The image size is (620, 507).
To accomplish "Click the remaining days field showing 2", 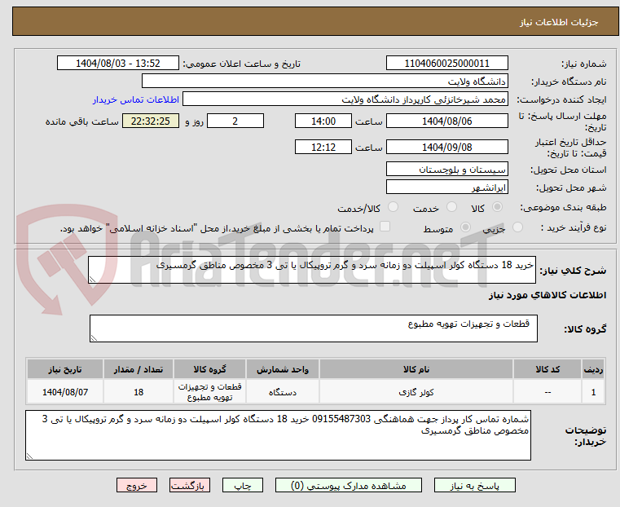I will click(x=235, y=121).
